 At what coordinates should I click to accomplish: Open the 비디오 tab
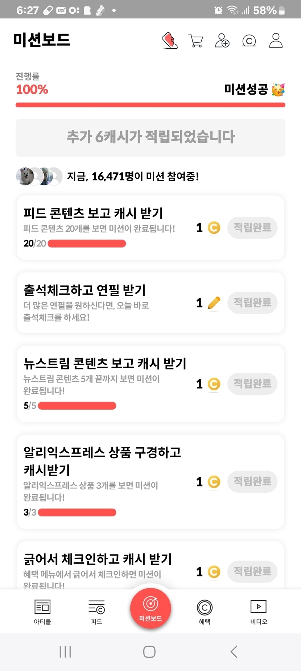point(259,612)
